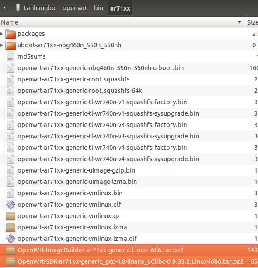
Task: Select tl-wr740n-v3-squashfs-factory.bin file name
Action: 102,125
